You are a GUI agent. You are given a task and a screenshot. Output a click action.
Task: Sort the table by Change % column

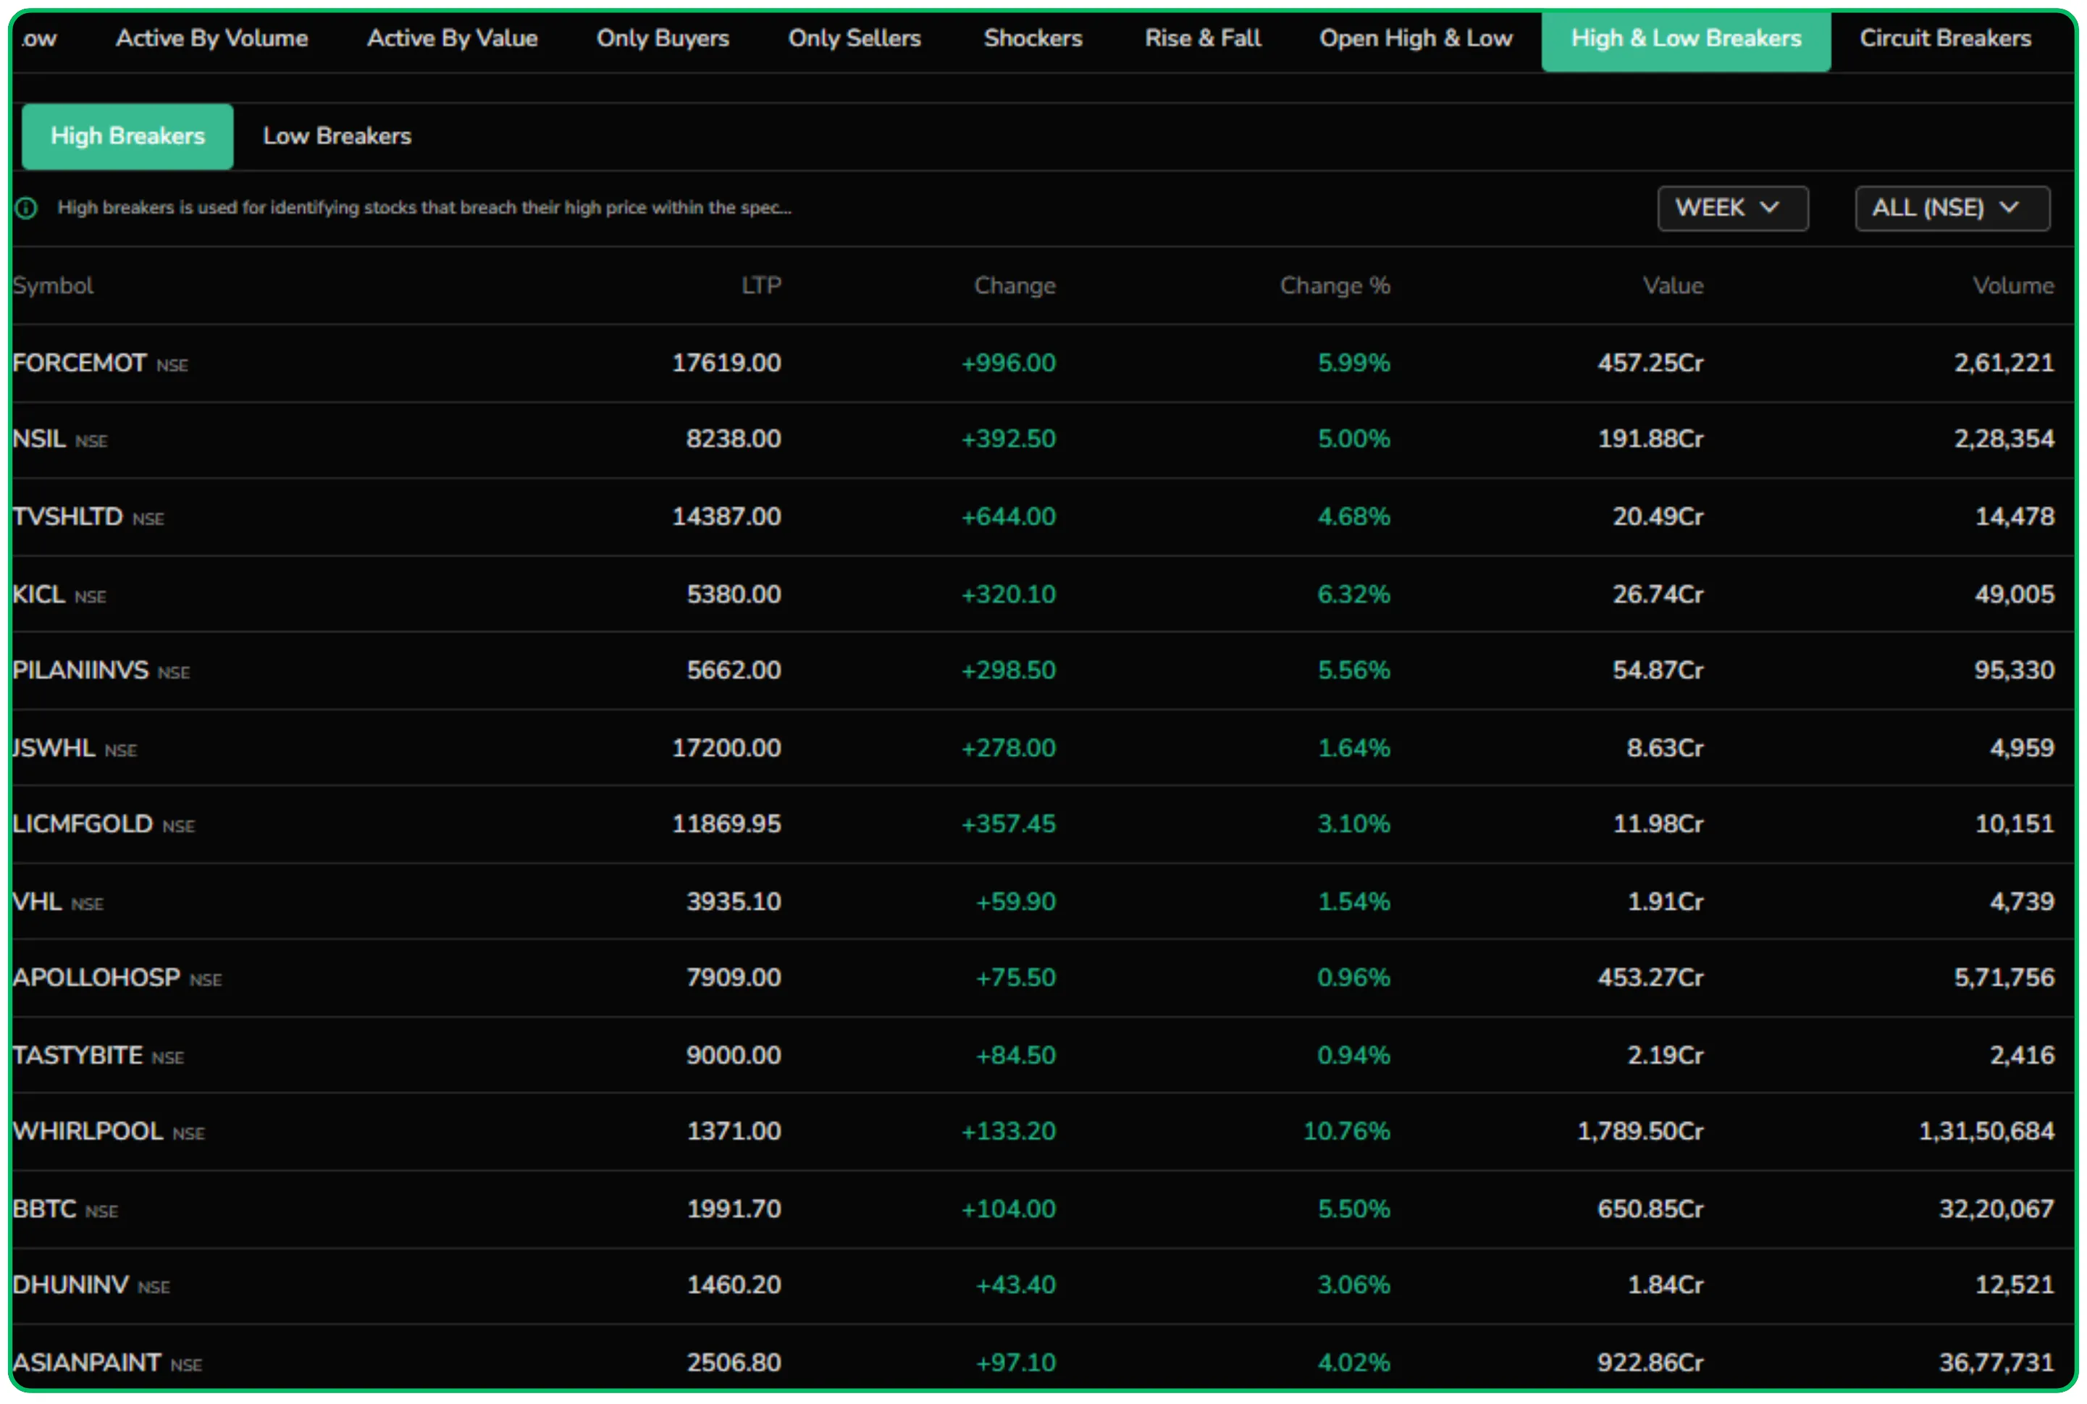[x=1335, y=285]
